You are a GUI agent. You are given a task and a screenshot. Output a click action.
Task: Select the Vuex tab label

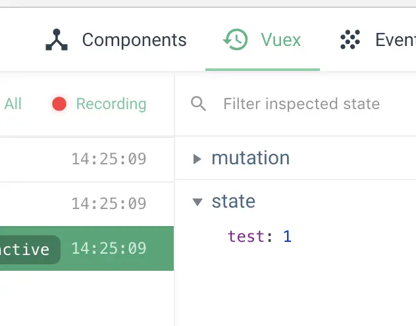click(280, 40)
